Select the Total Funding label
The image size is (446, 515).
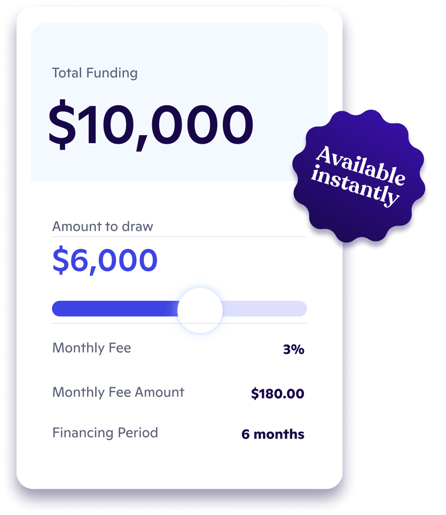coord(95,73)
